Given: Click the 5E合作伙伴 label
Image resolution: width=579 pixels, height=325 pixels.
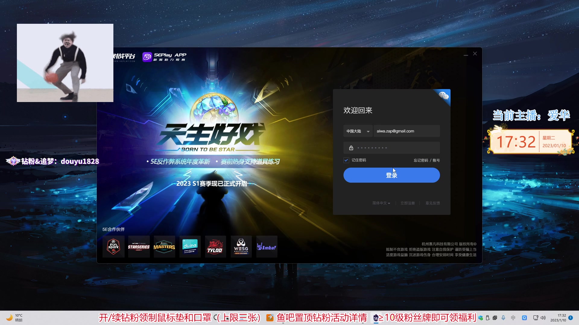Looking at the screenshot, I should (x=113, y=229).
